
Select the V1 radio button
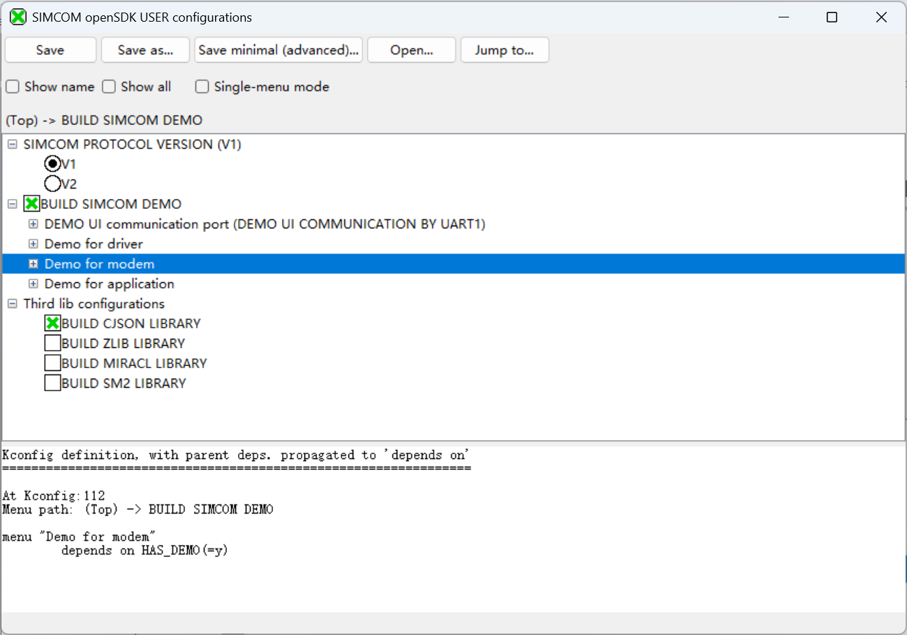[52, 164]
